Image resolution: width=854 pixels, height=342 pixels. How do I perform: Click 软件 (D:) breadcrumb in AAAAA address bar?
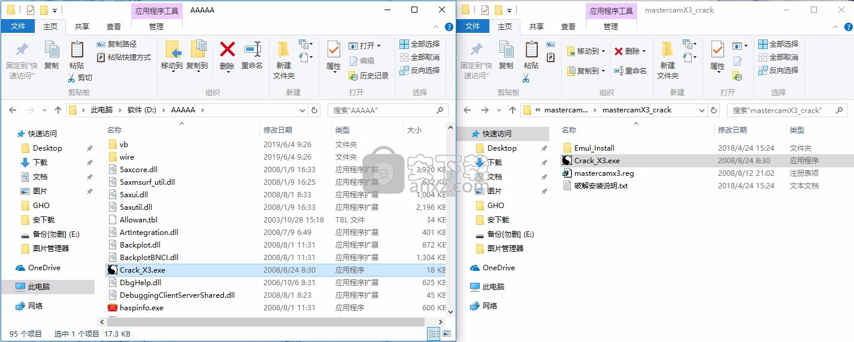point(143,110)
